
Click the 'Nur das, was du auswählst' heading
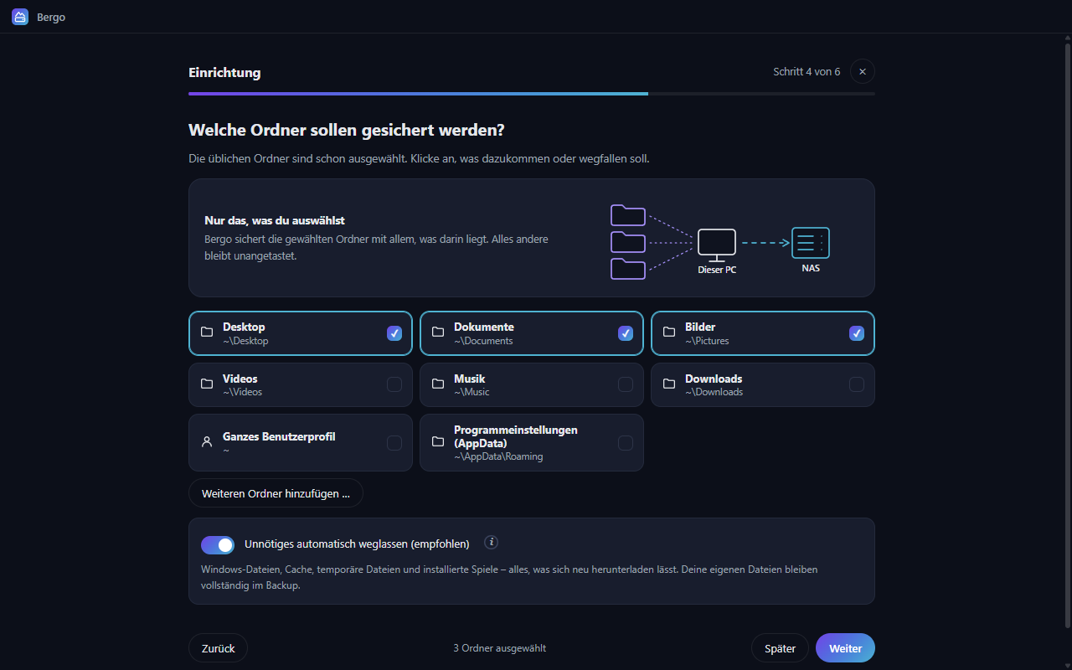tap(275, 220)
